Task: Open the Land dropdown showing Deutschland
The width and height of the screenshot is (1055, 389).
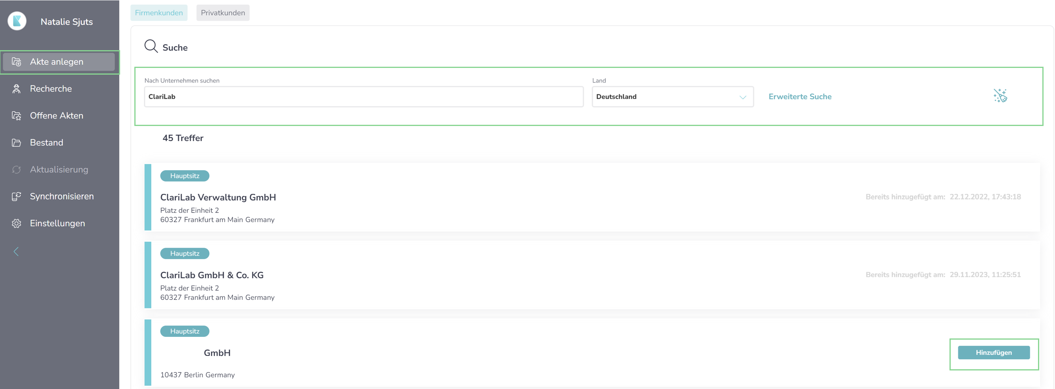Action: pyautogui.click(x=673, y=97)
